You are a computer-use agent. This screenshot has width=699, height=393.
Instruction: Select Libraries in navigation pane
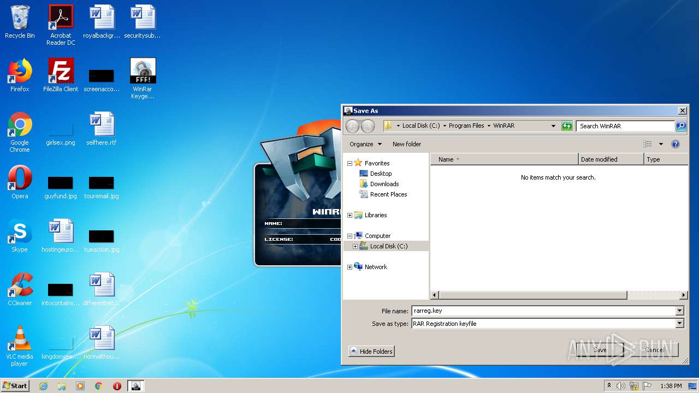click(x=371, y=215)
